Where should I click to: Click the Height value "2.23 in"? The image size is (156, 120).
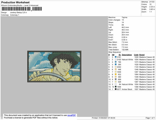(x=152, y=7)
